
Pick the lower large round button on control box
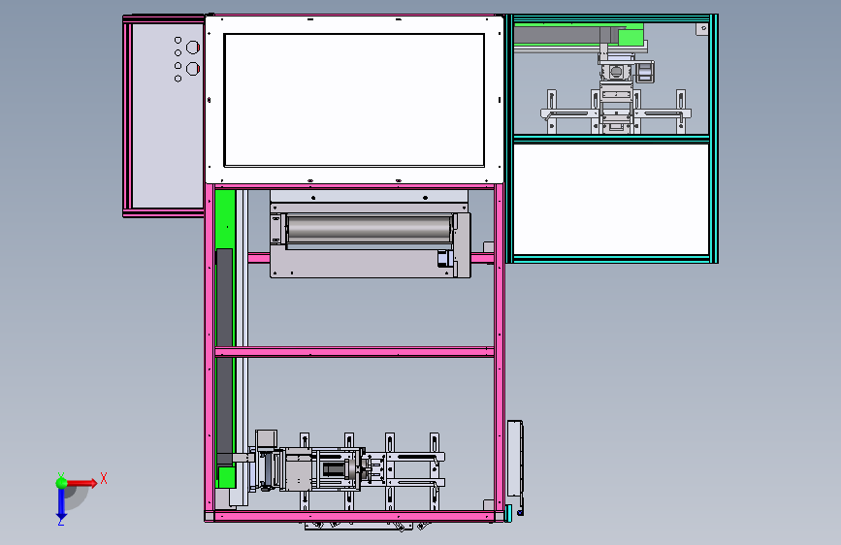tap(193, 69)
